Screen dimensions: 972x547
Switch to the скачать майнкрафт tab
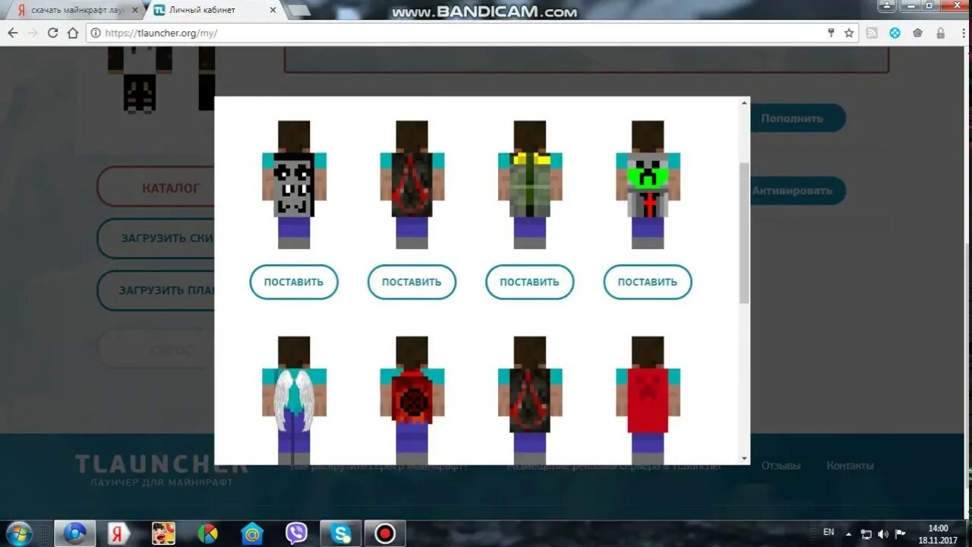click(76, 11)
